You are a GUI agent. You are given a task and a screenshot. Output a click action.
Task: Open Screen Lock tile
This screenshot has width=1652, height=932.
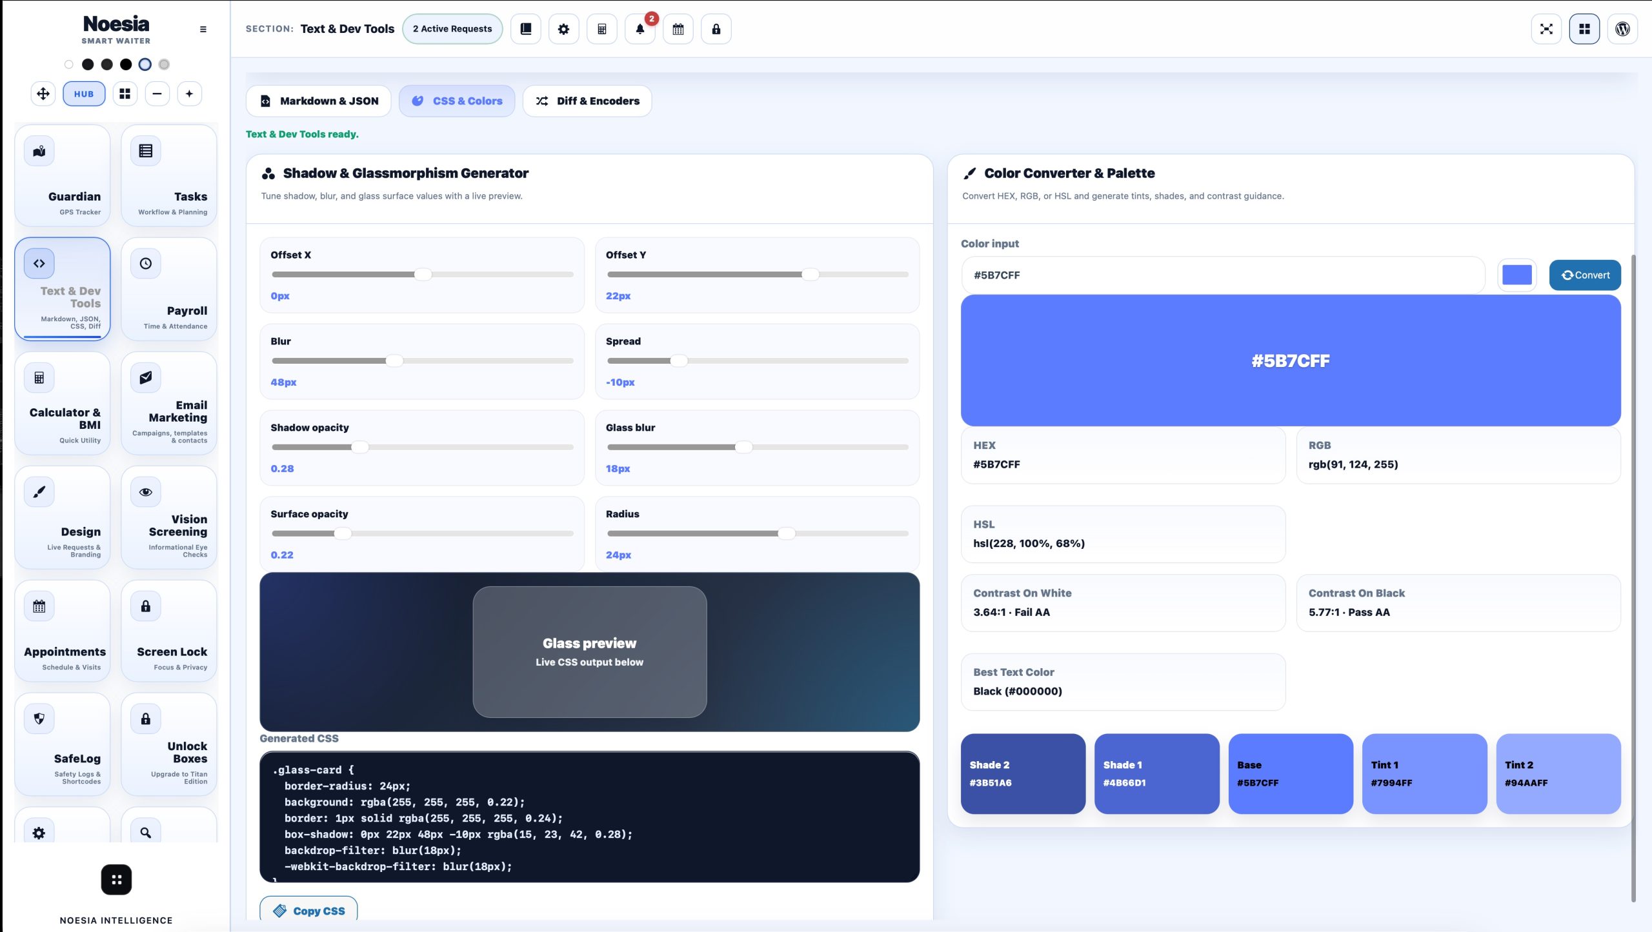click(x=169, y=631)
